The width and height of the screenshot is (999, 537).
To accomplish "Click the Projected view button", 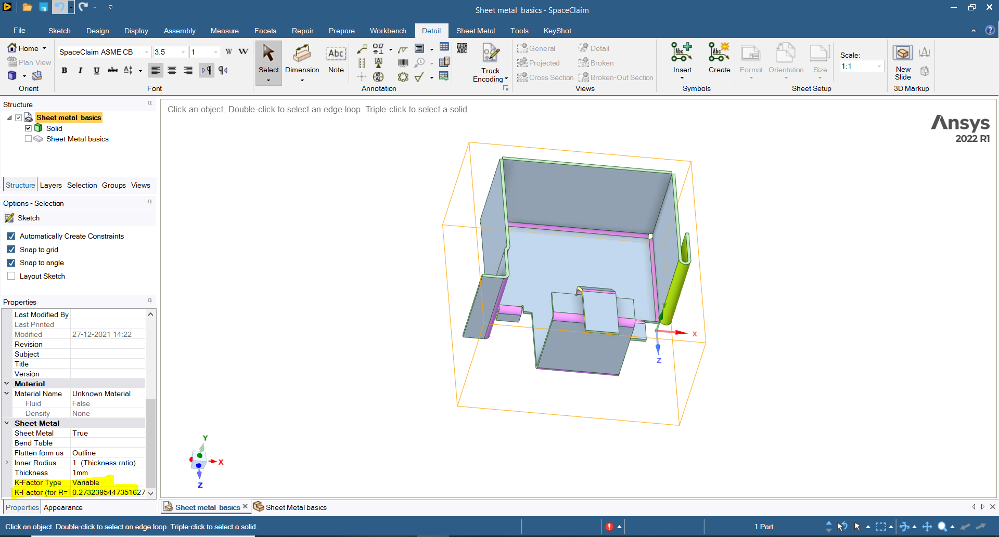I will tap(539, 63).
